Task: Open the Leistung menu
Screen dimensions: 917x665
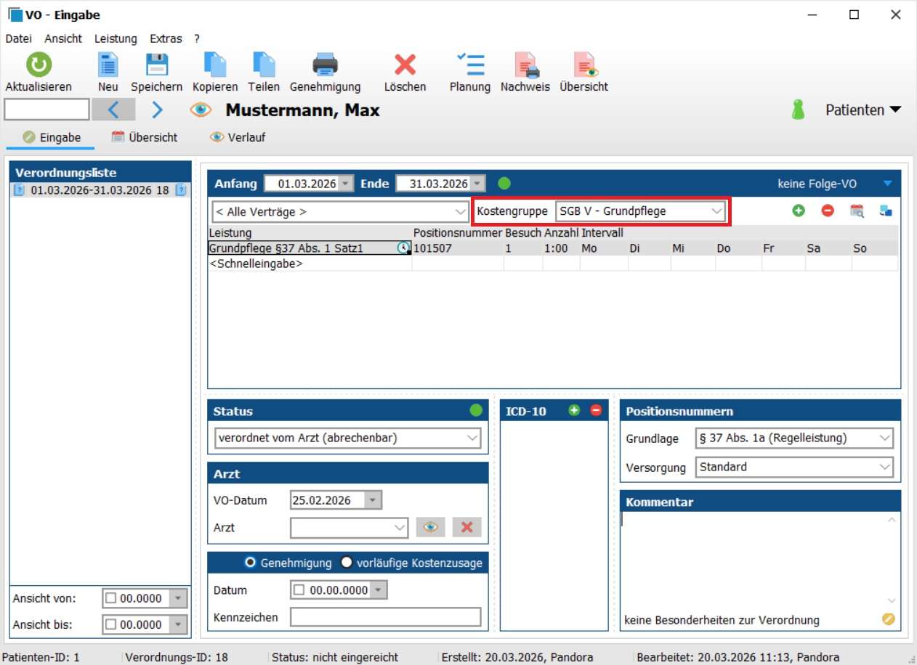Action: point(116,38)
